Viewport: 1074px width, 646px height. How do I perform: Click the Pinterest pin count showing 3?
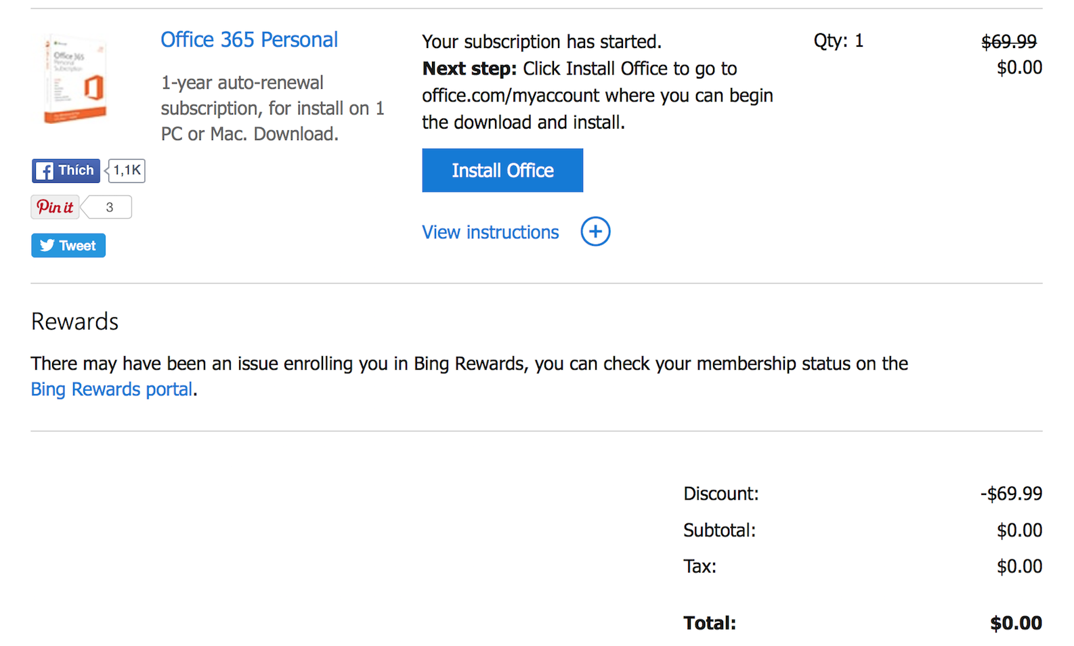pyautogui.click(x=109, y=207)
